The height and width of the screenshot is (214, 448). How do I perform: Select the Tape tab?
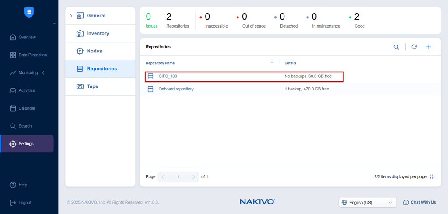click(100, 86)
